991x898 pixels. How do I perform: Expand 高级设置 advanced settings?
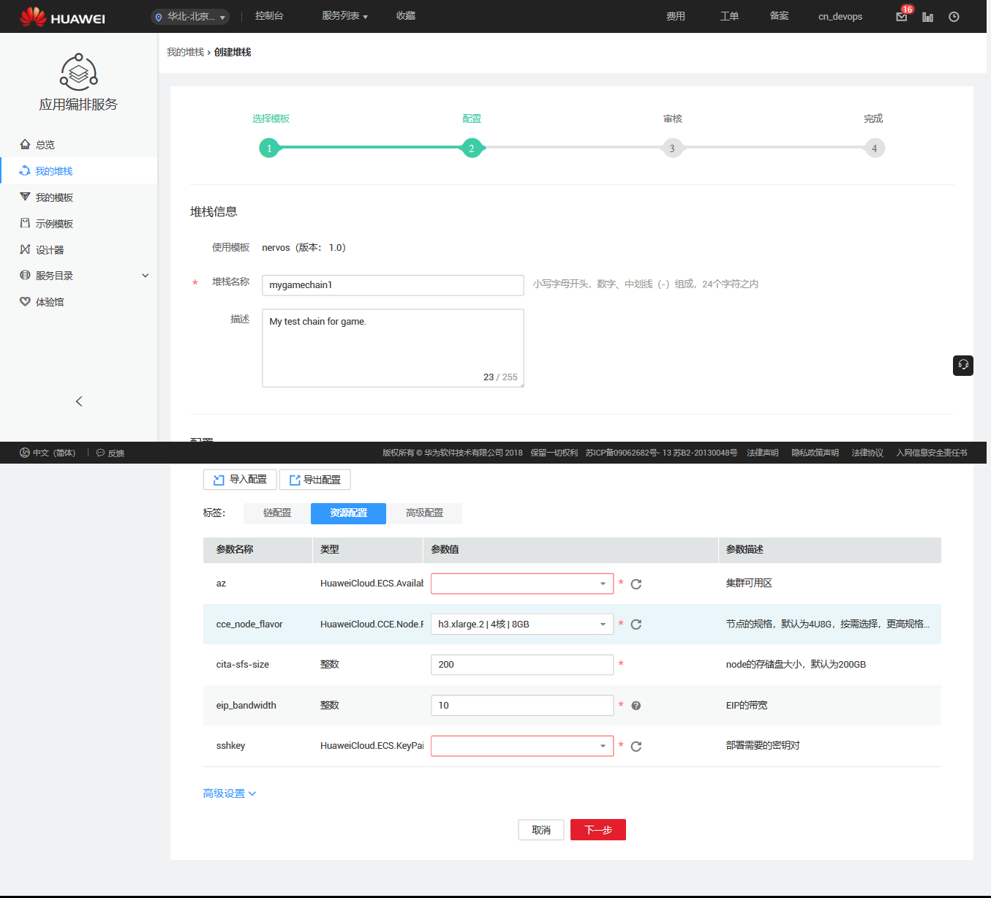point(230,793)
